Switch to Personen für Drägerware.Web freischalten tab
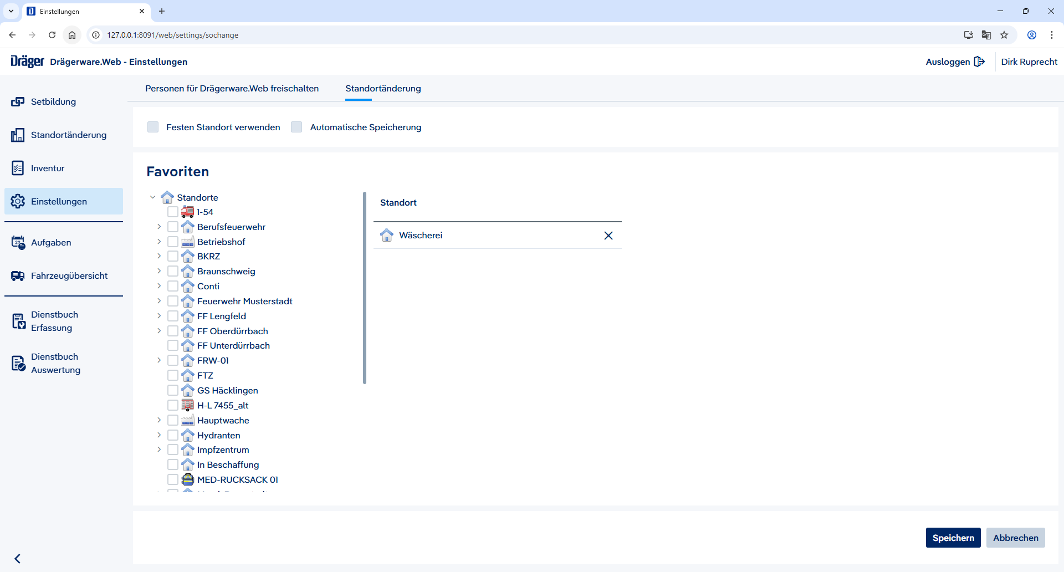1064x572 pixels. pos(232,89)
